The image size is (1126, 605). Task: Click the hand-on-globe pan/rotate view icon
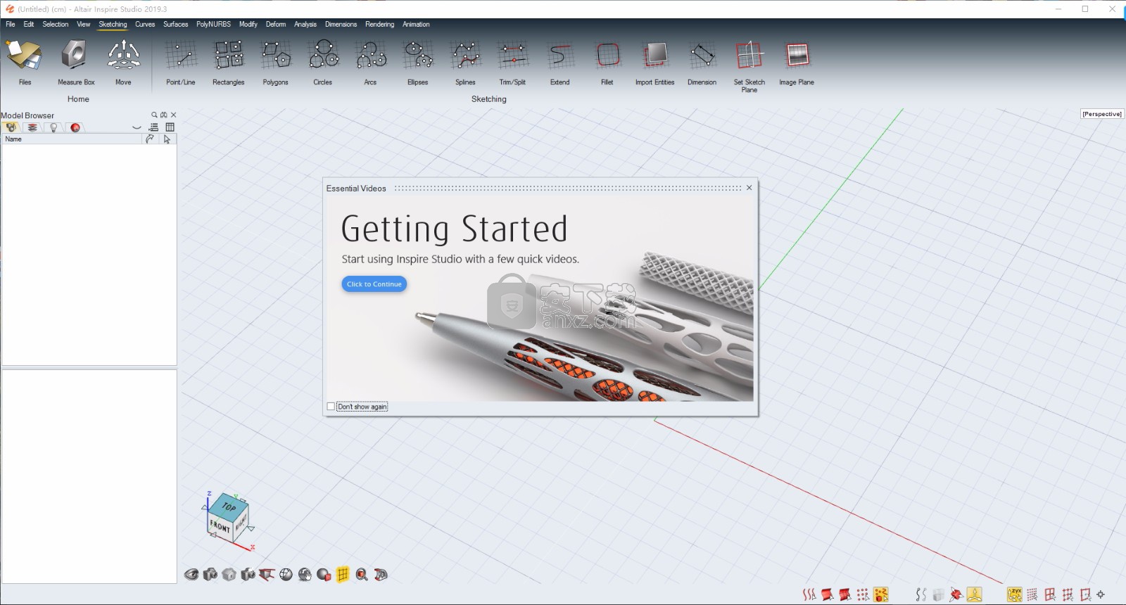click(305, 575)
